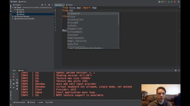The height and width of the screenshot is (106, 190).
Task: Click the pin tab icon in Run panel
Action: coord(14,88)
